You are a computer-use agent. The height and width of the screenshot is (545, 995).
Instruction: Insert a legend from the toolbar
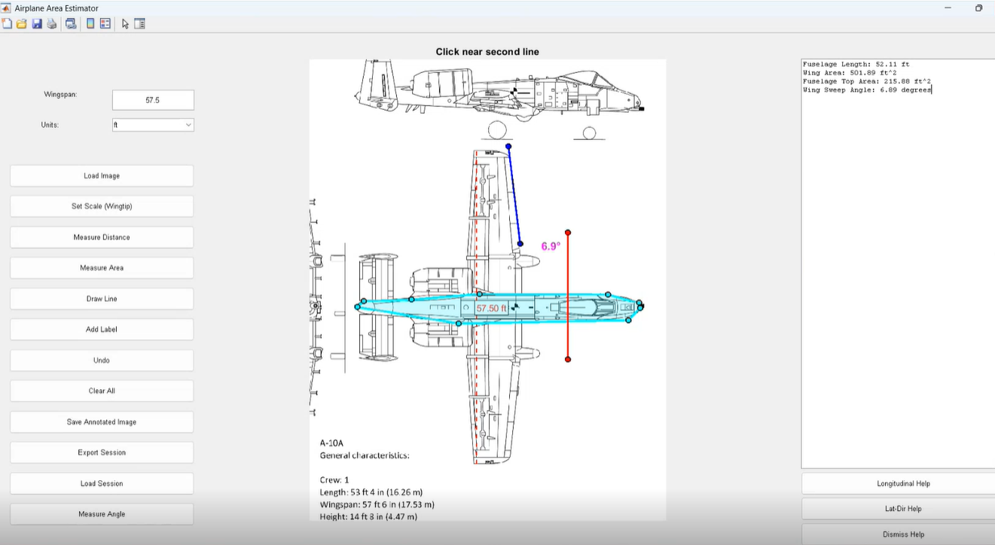pos(105,23)
